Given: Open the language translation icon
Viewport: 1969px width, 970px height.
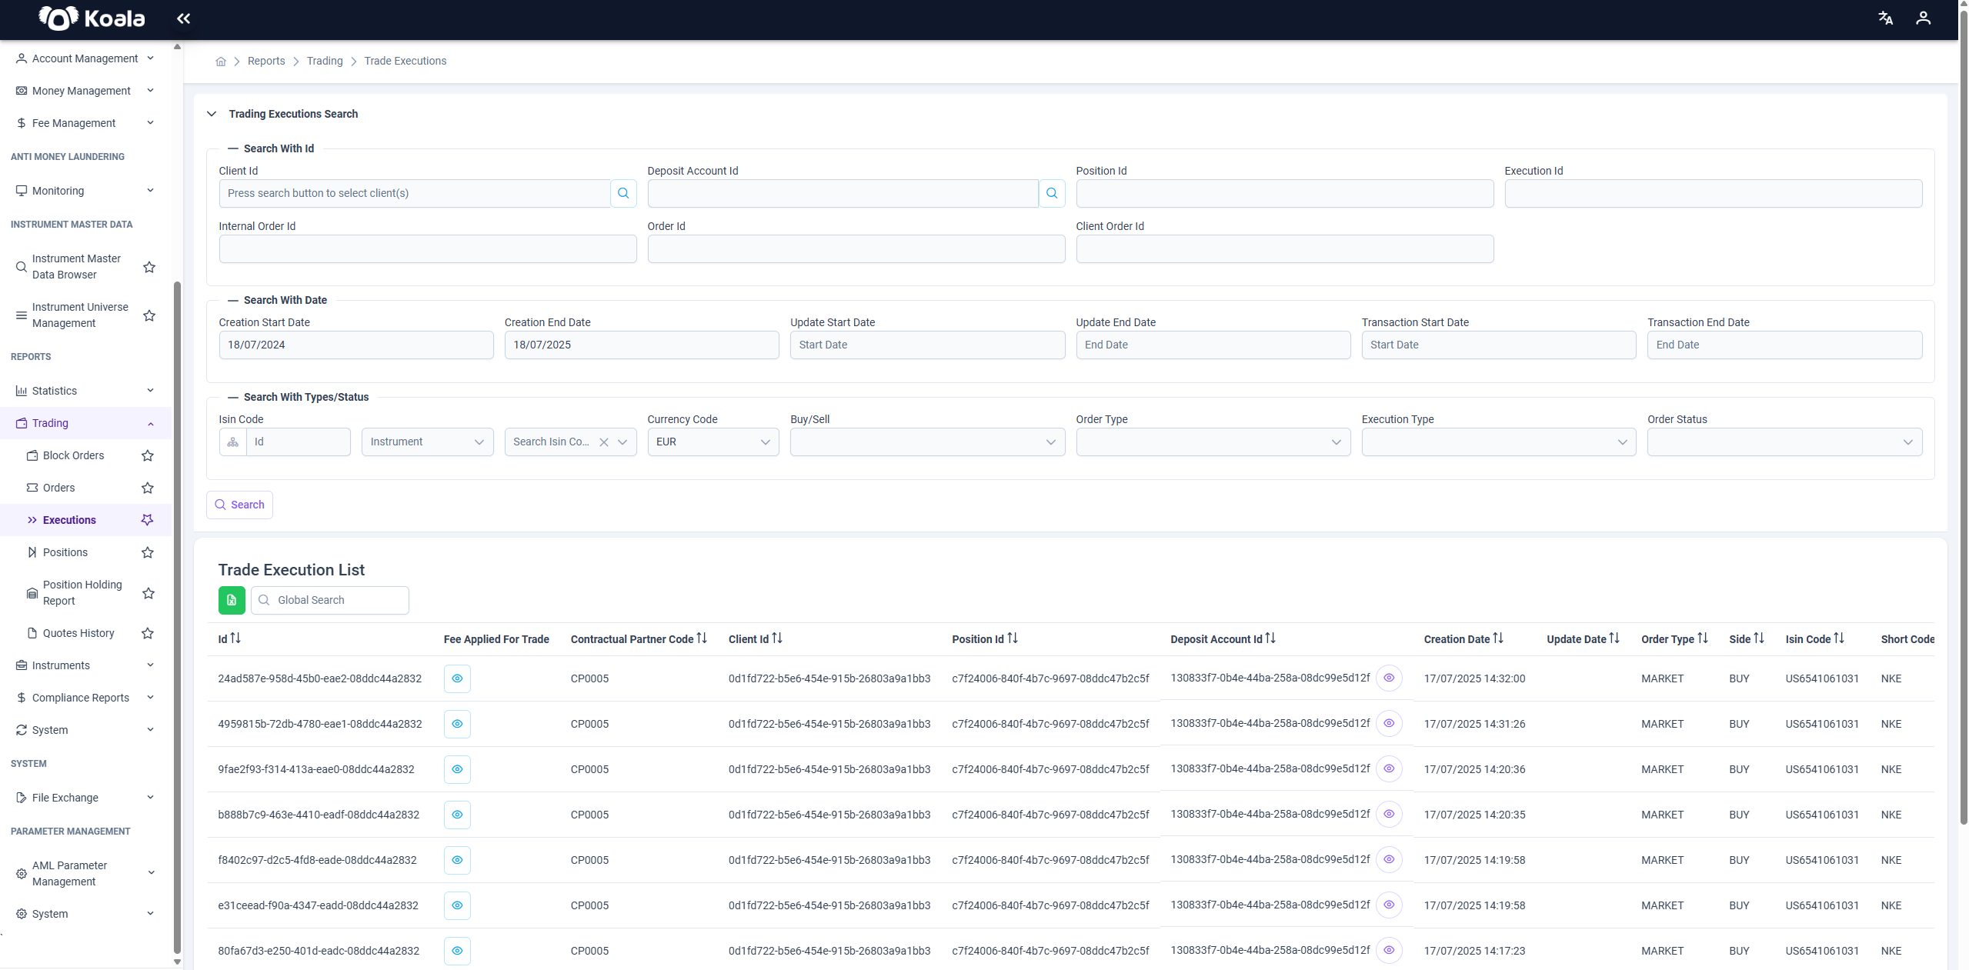Looking at the screenshot, I should (1885, 18).
